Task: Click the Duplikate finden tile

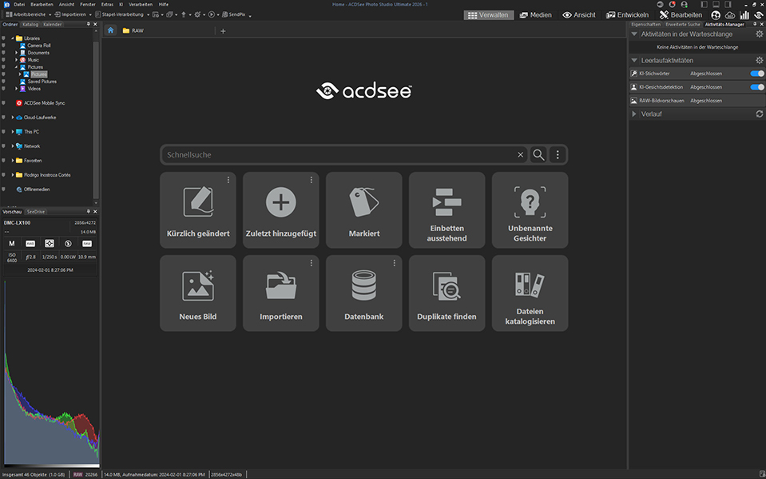Action: click(447, 293)
